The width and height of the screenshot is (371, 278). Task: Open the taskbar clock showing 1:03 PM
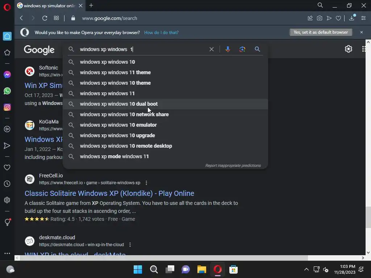click(345, 269)
